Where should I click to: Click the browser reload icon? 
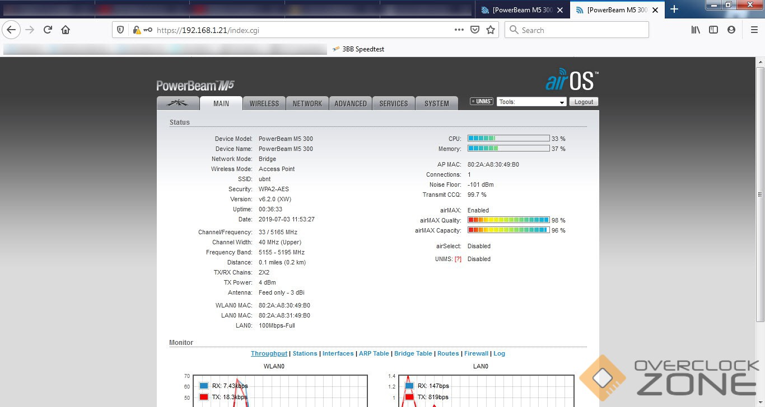click(x=48, y=30)
